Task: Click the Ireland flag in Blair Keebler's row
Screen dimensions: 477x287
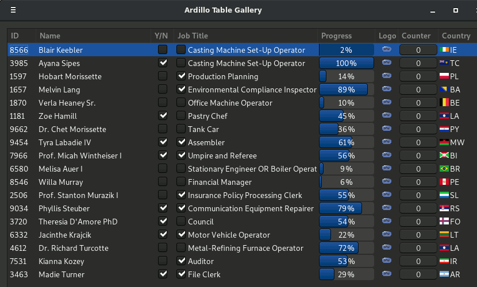Action: [444, 50]
